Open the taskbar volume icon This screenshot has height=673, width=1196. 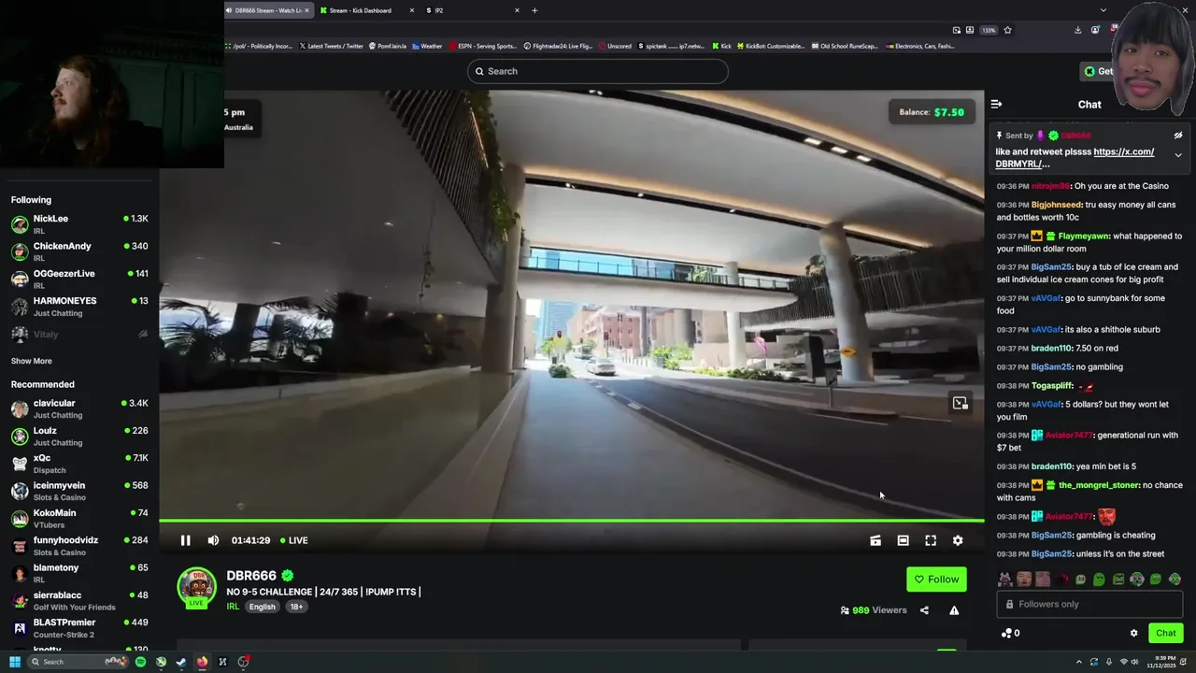click(1135, 662)
